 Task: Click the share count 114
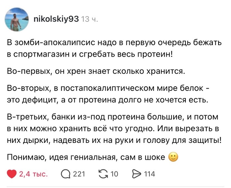pyautogui.click(x=149, y=174)
